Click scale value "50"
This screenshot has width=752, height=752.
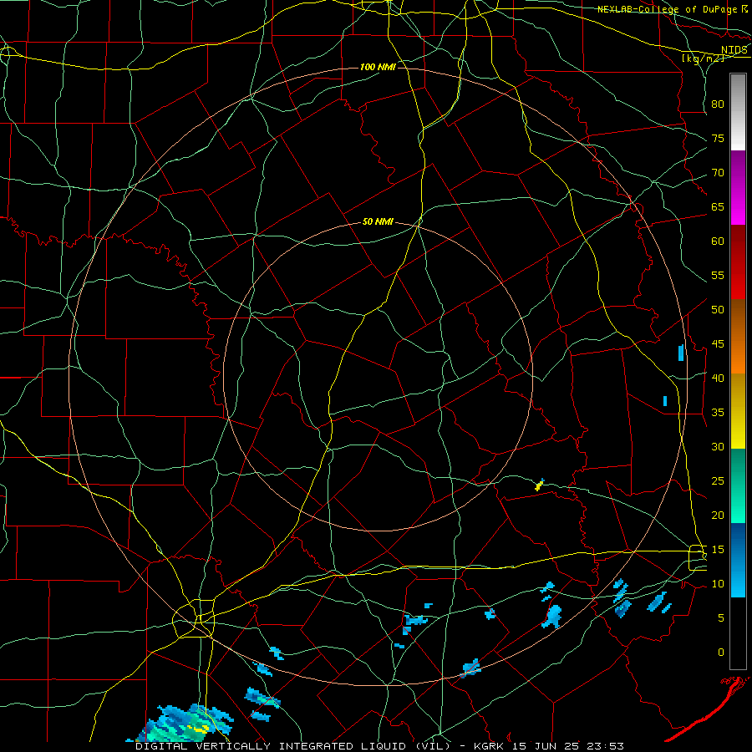tap(718, 310)
